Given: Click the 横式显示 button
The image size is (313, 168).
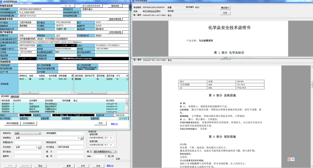Looking at the screenshot, I should [x=225, y=8].
